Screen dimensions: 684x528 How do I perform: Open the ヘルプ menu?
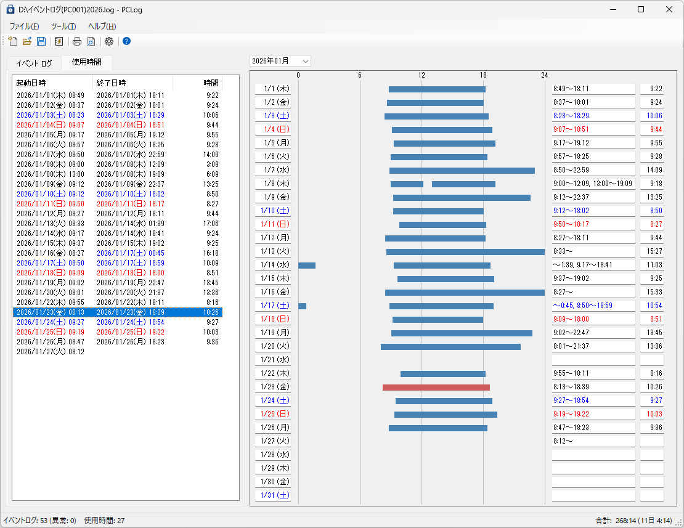[x=102, y=26]
